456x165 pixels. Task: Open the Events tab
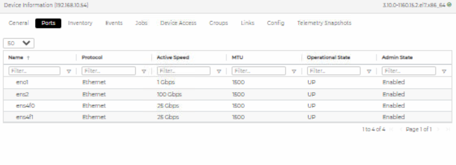(114, 23)
